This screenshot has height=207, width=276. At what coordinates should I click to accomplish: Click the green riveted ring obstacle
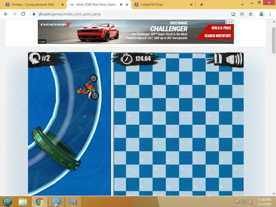[56, 149]
